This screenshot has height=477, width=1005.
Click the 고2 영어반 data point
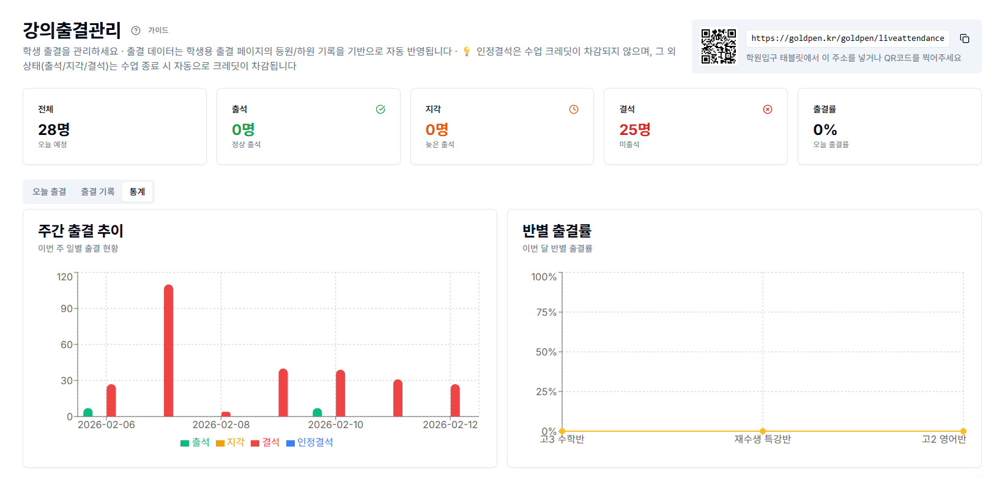coord(963,431)
